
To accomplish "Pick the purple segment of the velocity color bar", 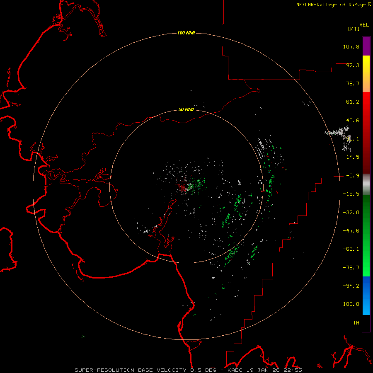I will coord(366,46).
